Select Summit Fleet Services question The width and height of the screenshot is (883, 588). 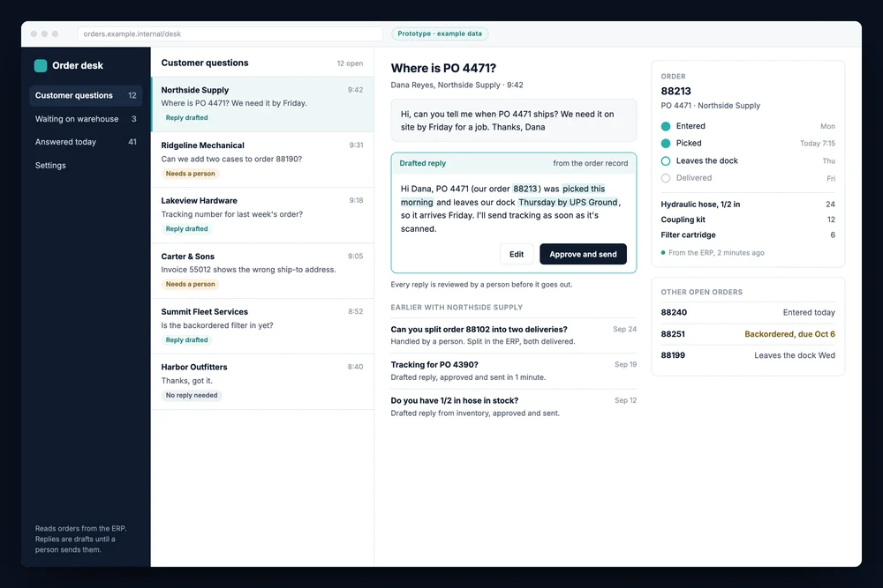262,326
